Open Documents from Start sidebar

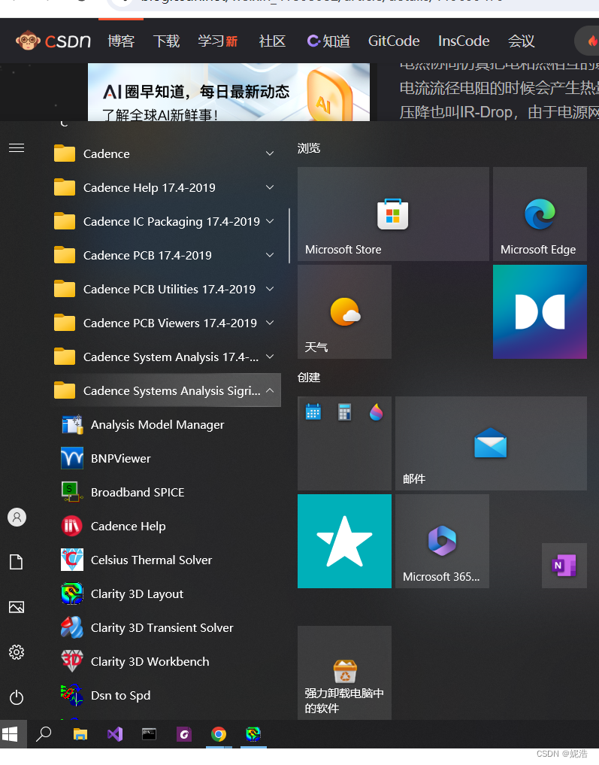click(17, 562)
